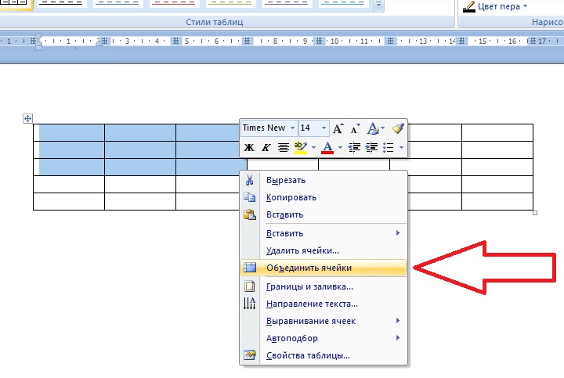Choose Вставить paste entry with clipboard icon
Image resolution: width=564 pixels, height=378 pixels.
(x=324, y=214)
